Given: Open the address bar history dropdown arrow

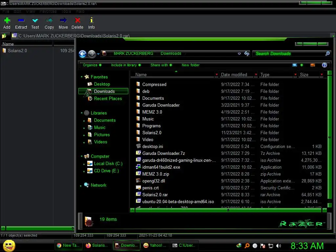Looking at the screenshot, I should click(239, 54).
